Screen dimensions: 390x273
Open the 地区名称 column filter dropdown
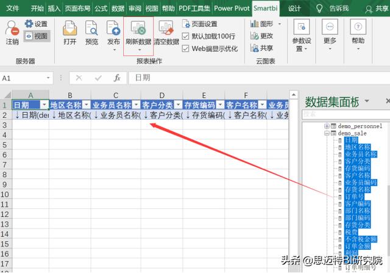(x=87, y=104)
